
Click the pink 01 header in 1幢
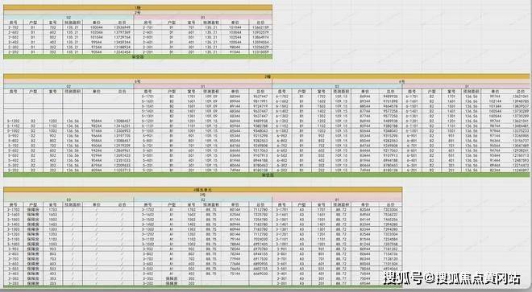[x=203, y=17]
